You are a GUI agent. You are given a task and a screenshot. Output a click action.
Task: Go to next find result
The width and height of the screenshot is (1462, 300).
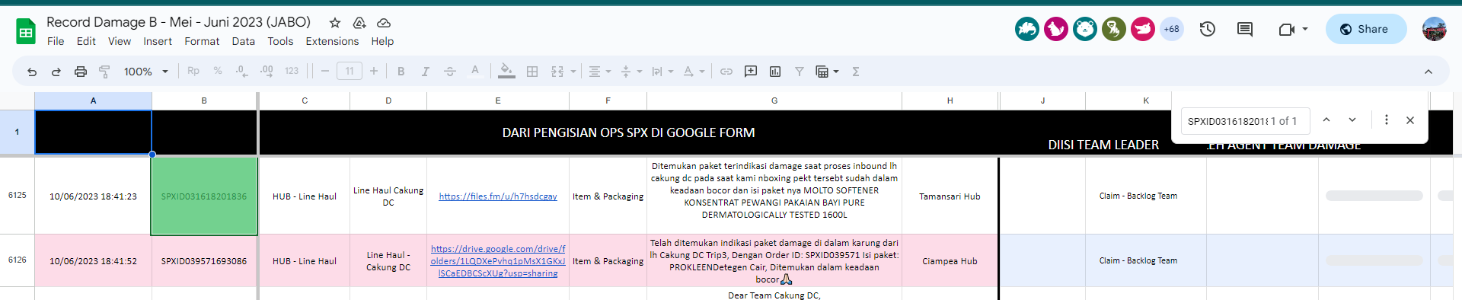point(1352,120)
